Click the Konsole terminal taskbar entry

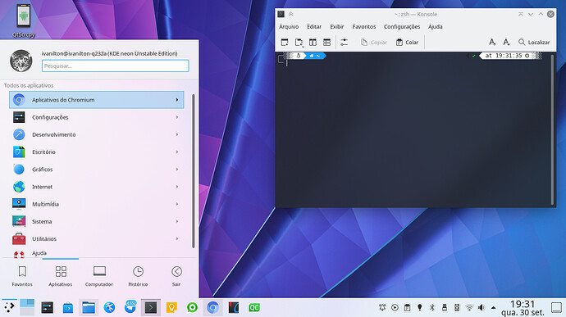(x=151, y=307)
